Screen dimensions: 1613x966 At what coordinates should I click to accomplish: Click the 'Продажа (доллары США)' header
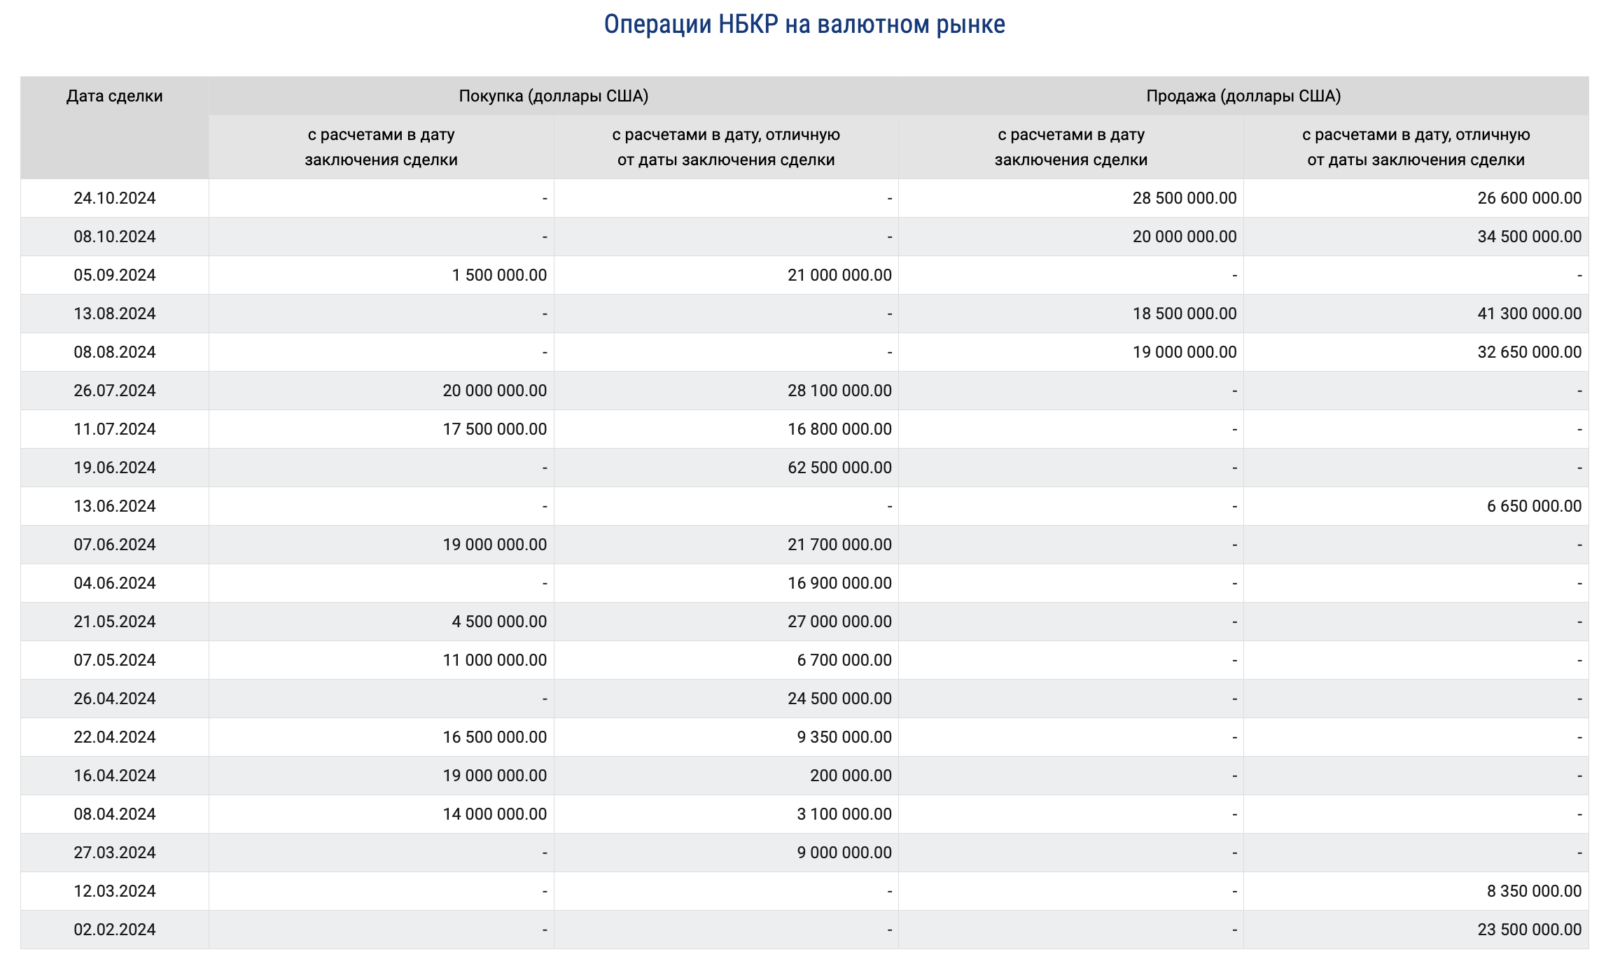coord(1243,96)
